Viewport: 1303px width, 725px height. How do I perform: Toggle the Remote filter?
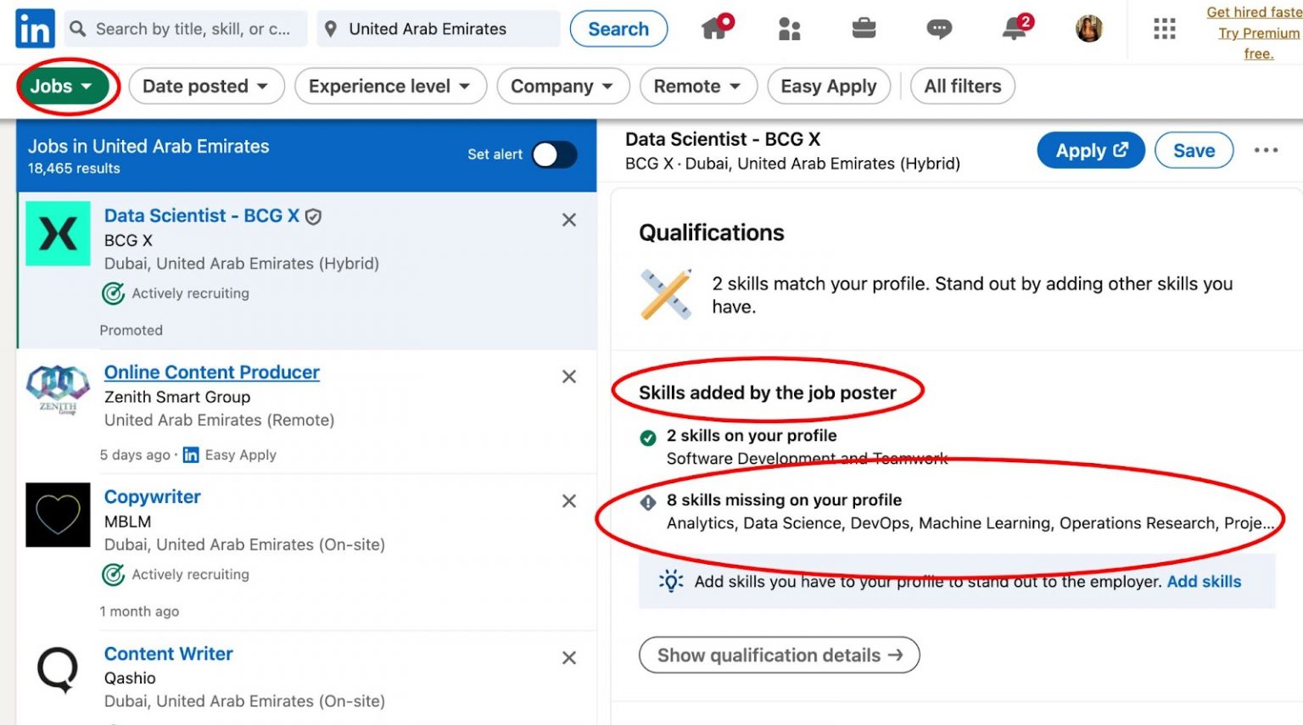coord(697,86)
